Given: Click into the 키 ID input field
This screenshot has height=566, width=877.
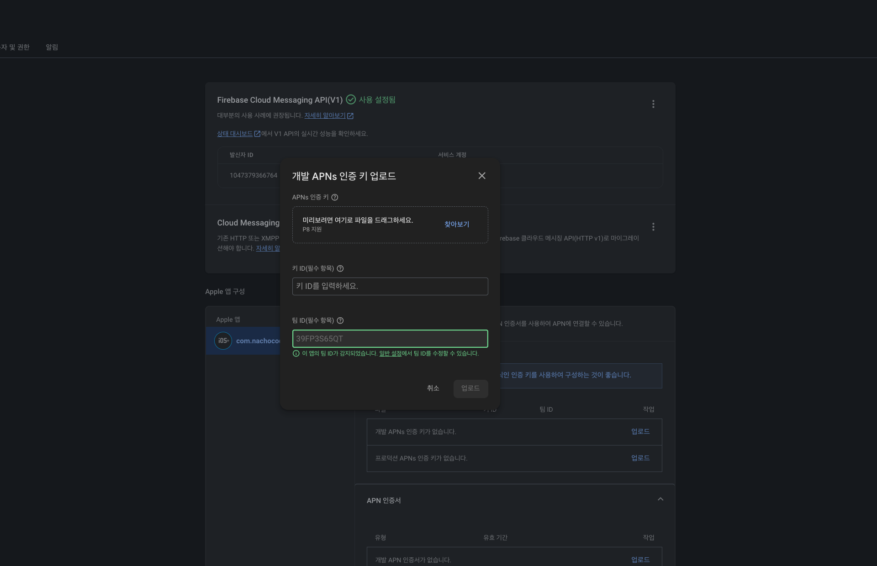Looking at the screenshot, I should pyautogui.click(x=390, y=286).
